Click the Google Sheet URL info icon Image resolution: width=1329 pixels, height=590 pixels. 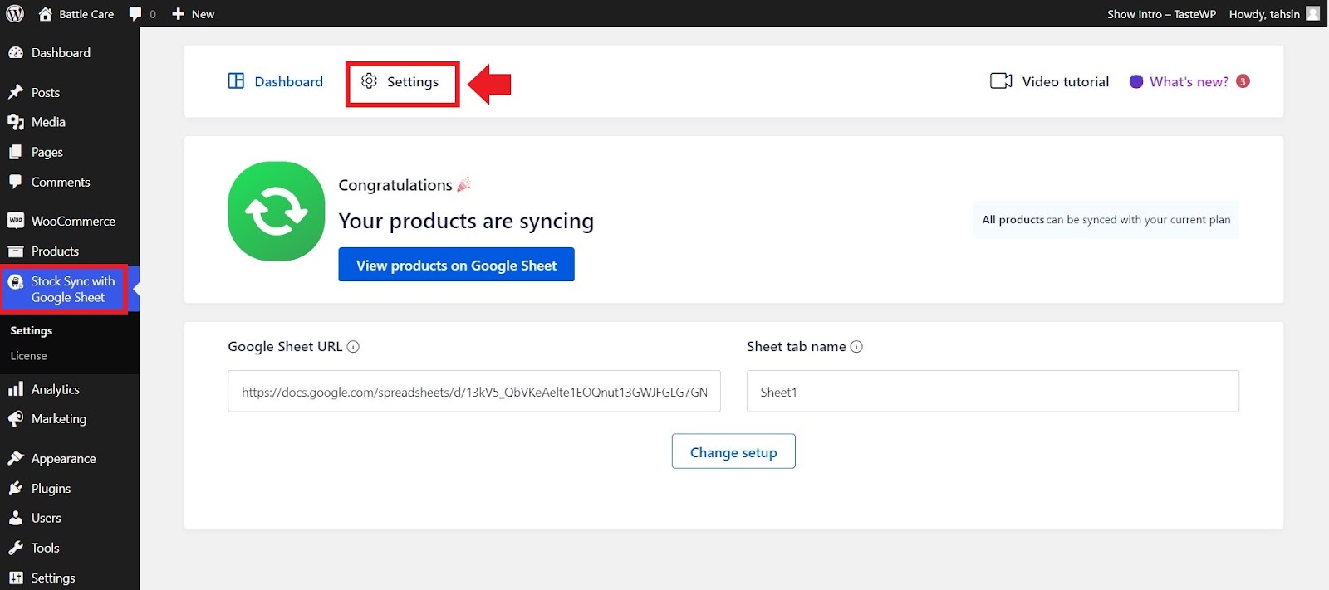pyautogui.click(x=353, y=347)
